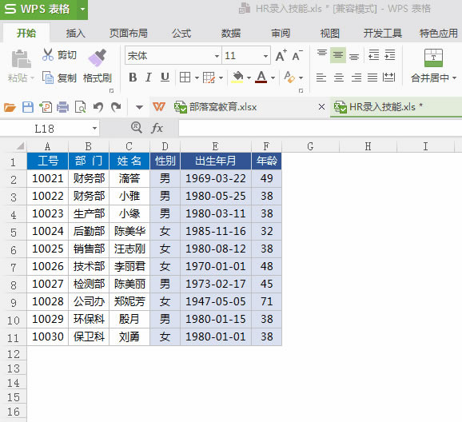Select the Format Painter brush
Image resolution: width=462 pixels, height=422 pixels.
(98, 58)
